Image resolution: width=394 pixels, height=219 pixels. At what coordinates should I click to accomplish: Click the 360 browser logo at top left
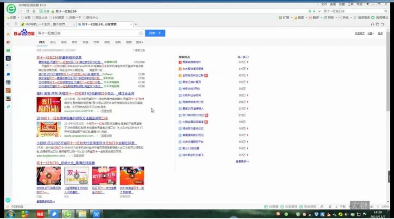click(x=11, y=9)
